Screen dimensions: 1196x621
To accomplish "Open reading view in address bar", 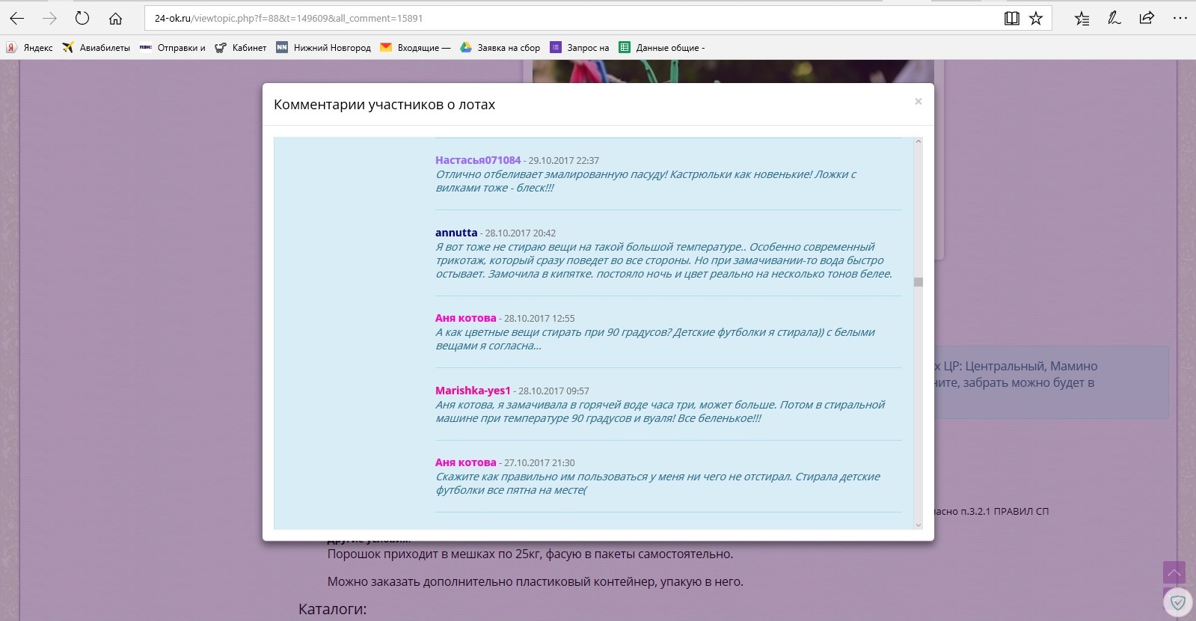I will pyautogui.click(x=1011, y=18).
